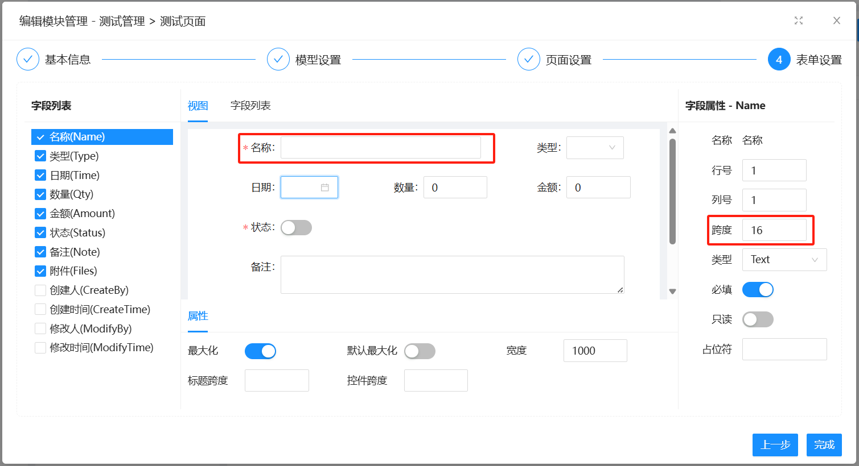Click the 数量 number input
Screen dimensions: 859x466
pos(455,188)
